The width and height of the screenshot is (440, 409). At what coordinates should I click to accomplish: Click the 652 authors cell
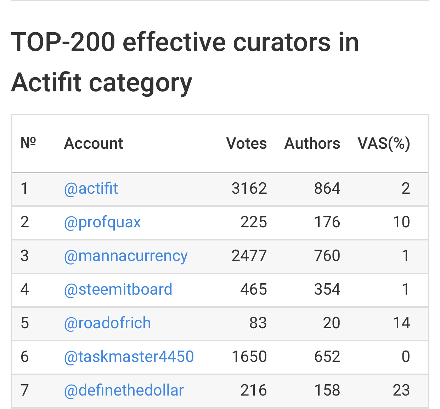coord(327,357)
